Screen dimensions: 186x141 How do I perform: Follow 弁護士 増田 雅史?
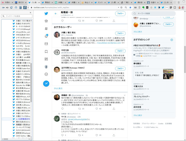point(120,33)
